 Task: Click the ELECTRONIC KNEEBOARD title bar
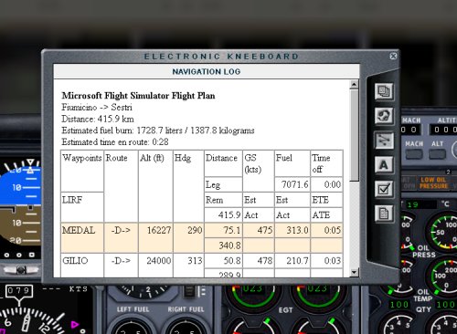coord(221,57)
